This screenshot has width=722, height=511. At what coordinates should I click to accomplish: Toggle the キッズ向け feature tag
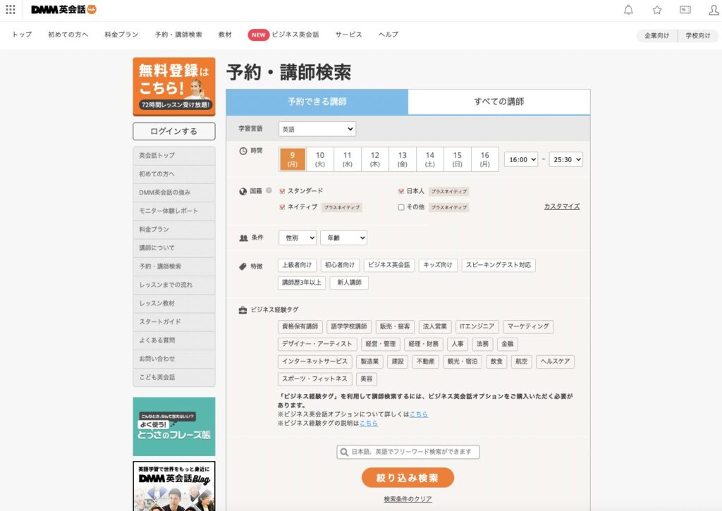coord(438,265)
